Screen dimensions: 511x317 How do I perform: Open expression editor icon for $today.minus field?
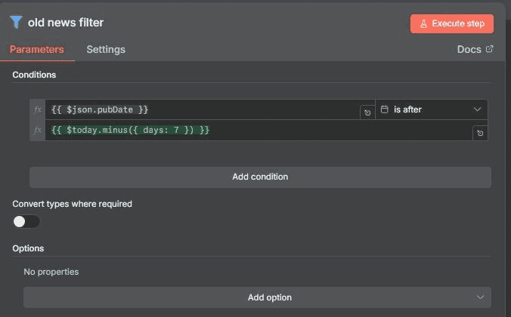[479, 133]
